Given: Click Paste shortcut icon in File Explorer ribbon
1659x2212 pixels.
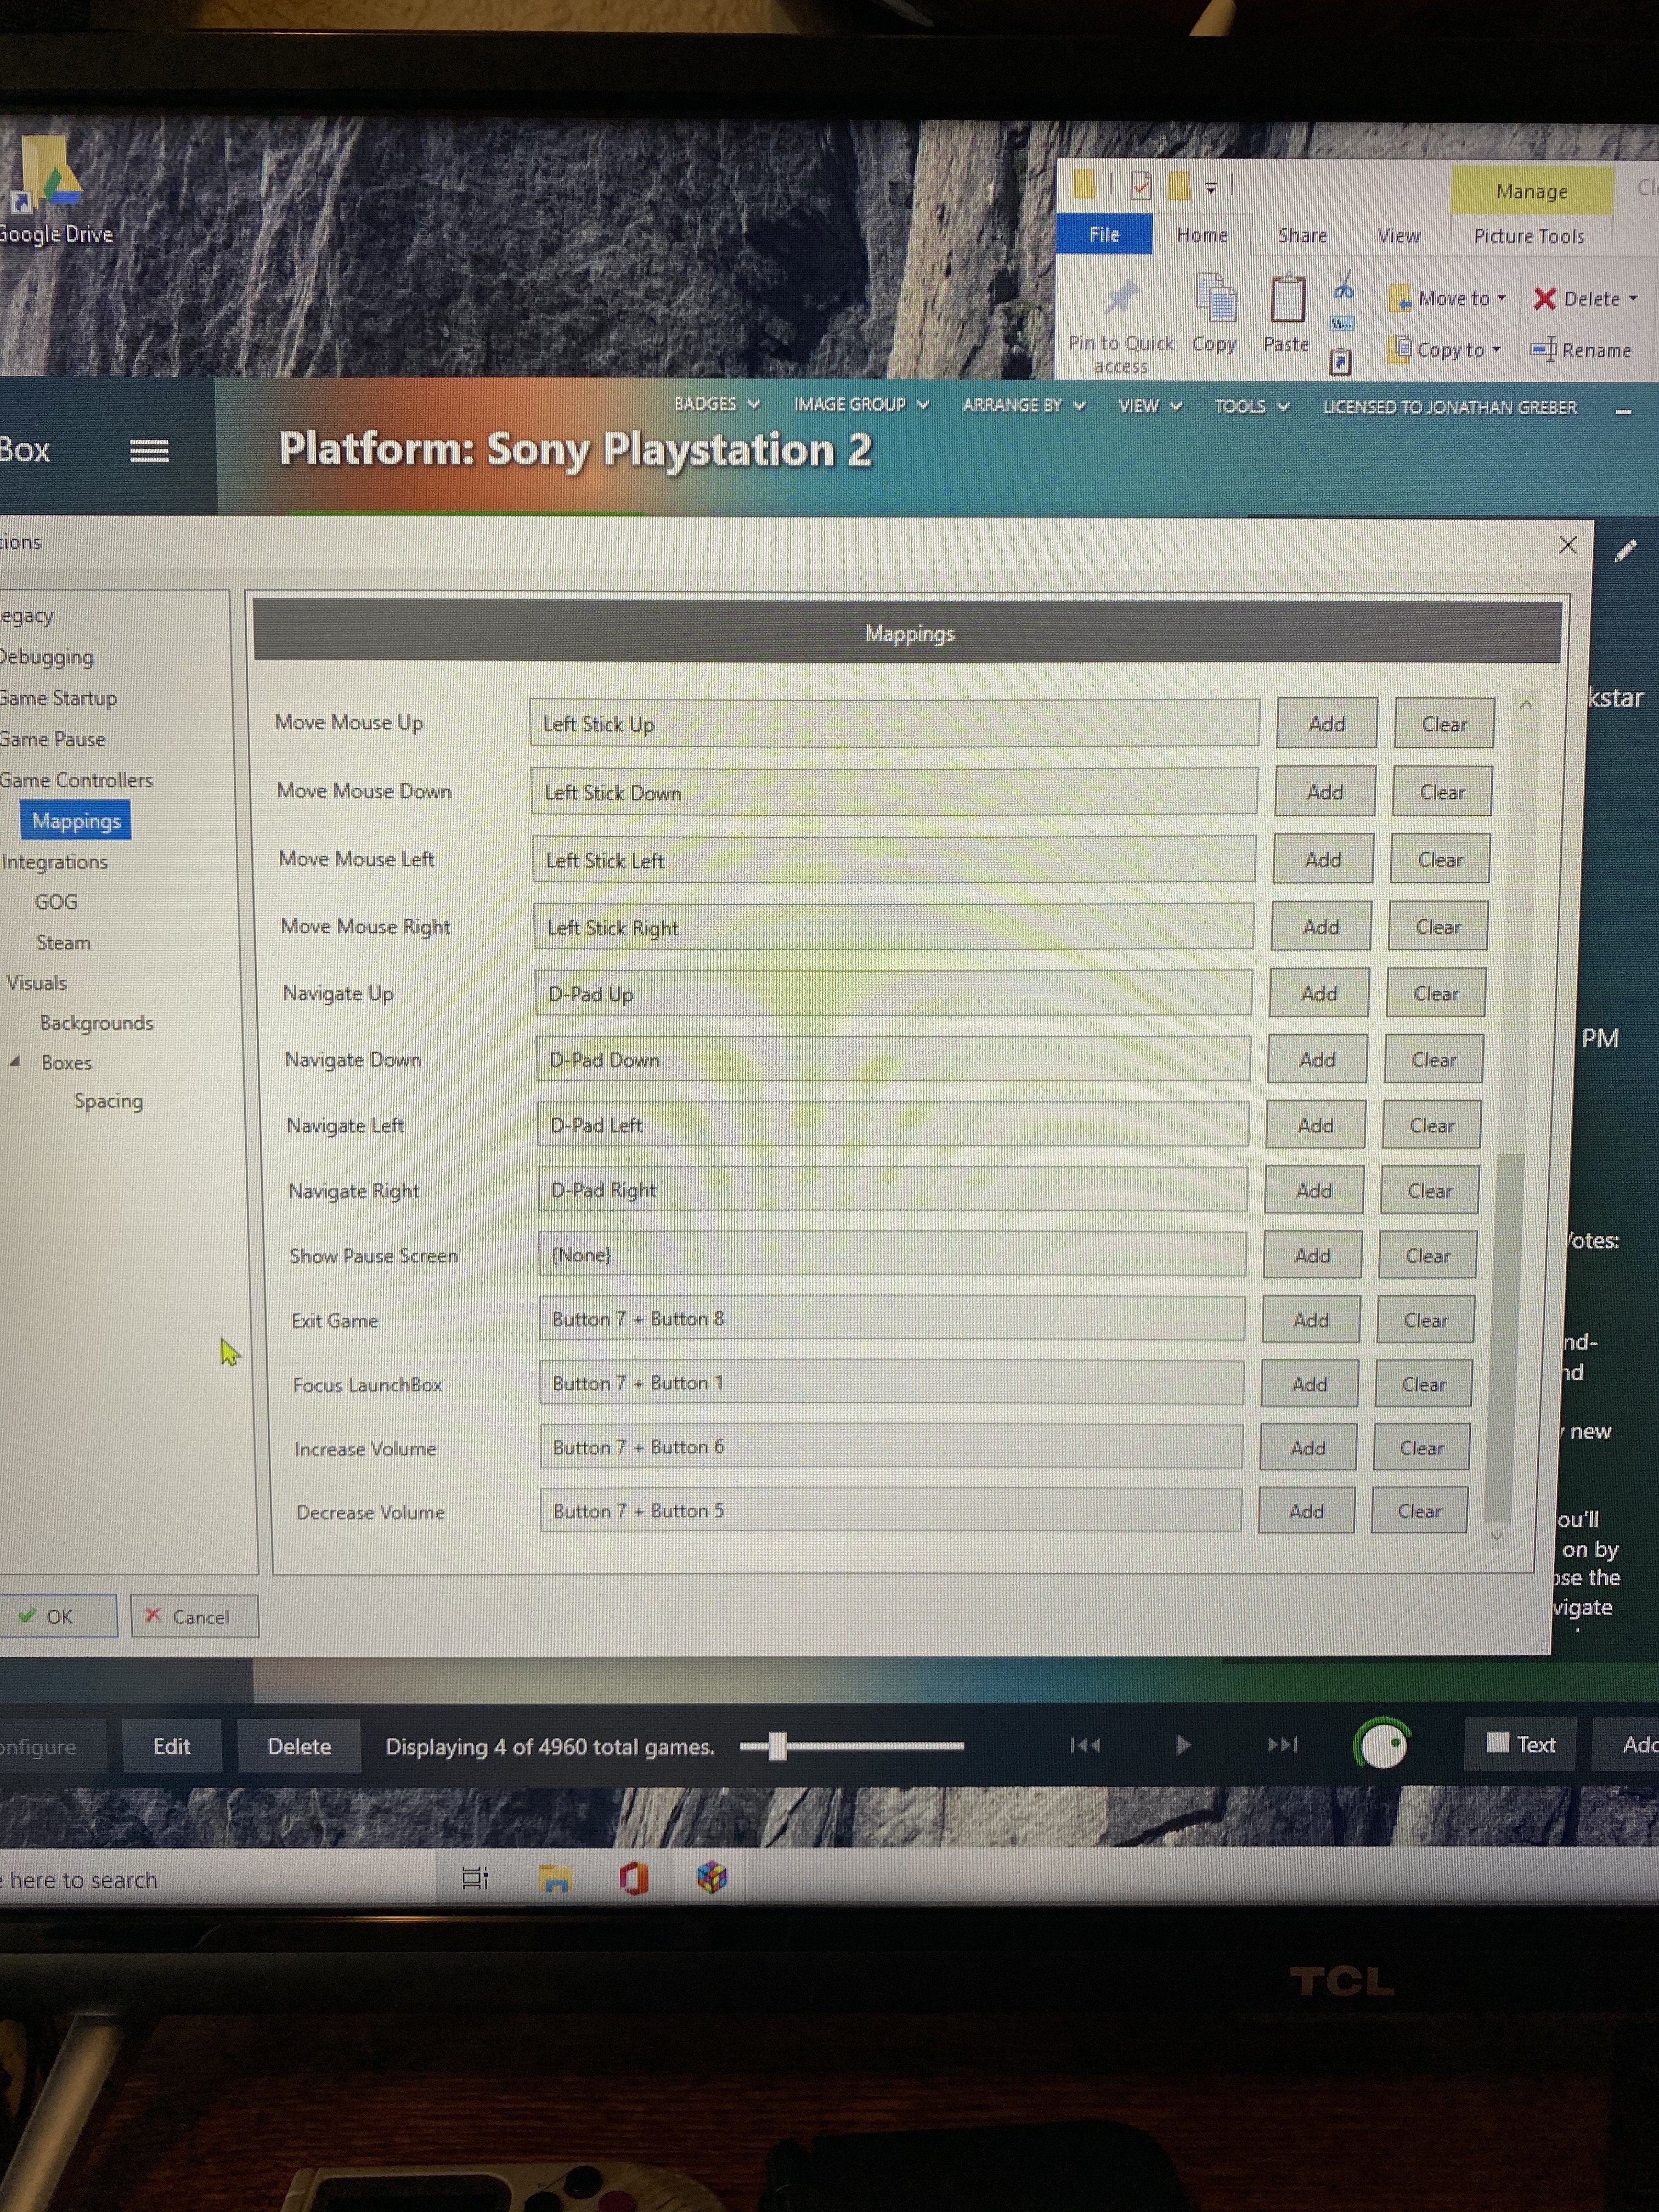Looking at the screenshot, I should pyautogui.click(x=1341, y=361).
